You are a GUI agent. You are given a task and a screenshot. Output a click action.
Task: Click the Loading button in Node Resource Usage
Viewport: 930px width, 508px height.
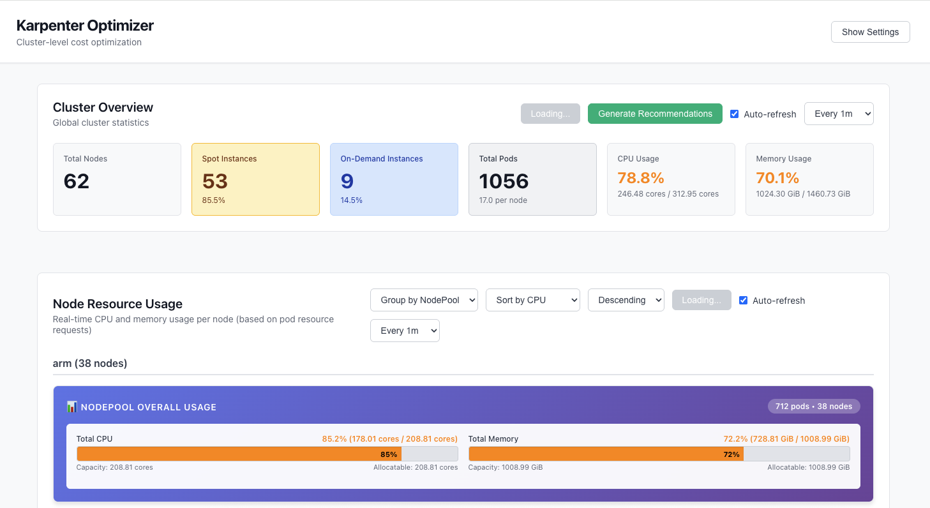(x=701, y=300)
